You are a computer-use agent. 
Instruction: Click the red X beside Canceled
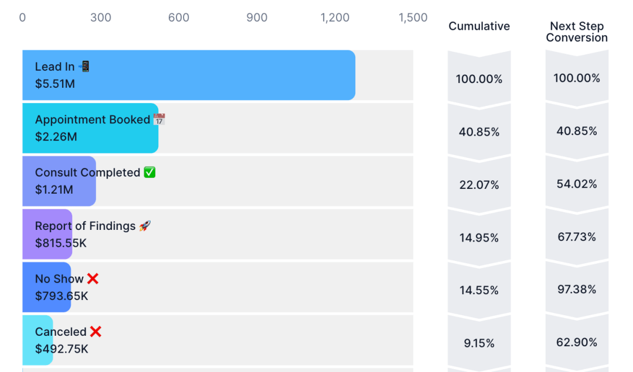[96, 331]
